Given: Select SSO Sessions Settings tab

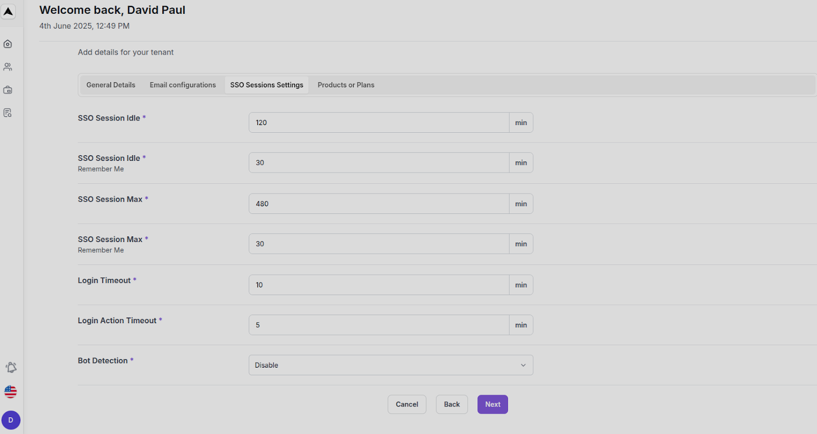Looking at the screenshot, I should [267, 85].
